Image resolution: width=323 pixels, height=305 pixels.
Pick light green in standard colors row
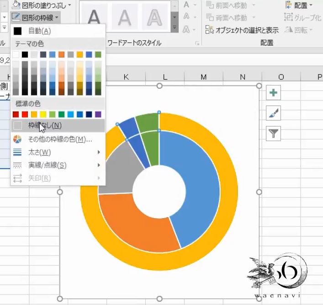click(x=53, y=114)
